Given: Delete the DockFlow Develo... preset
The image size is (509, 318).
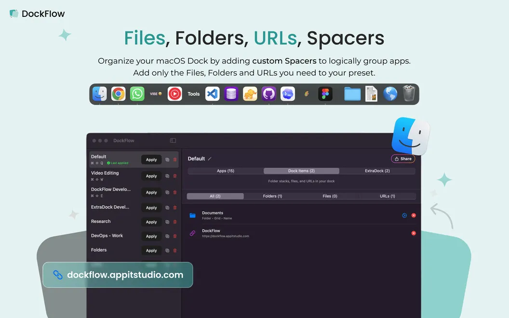Looking at the screenshot, I should [x=175, y=192].
